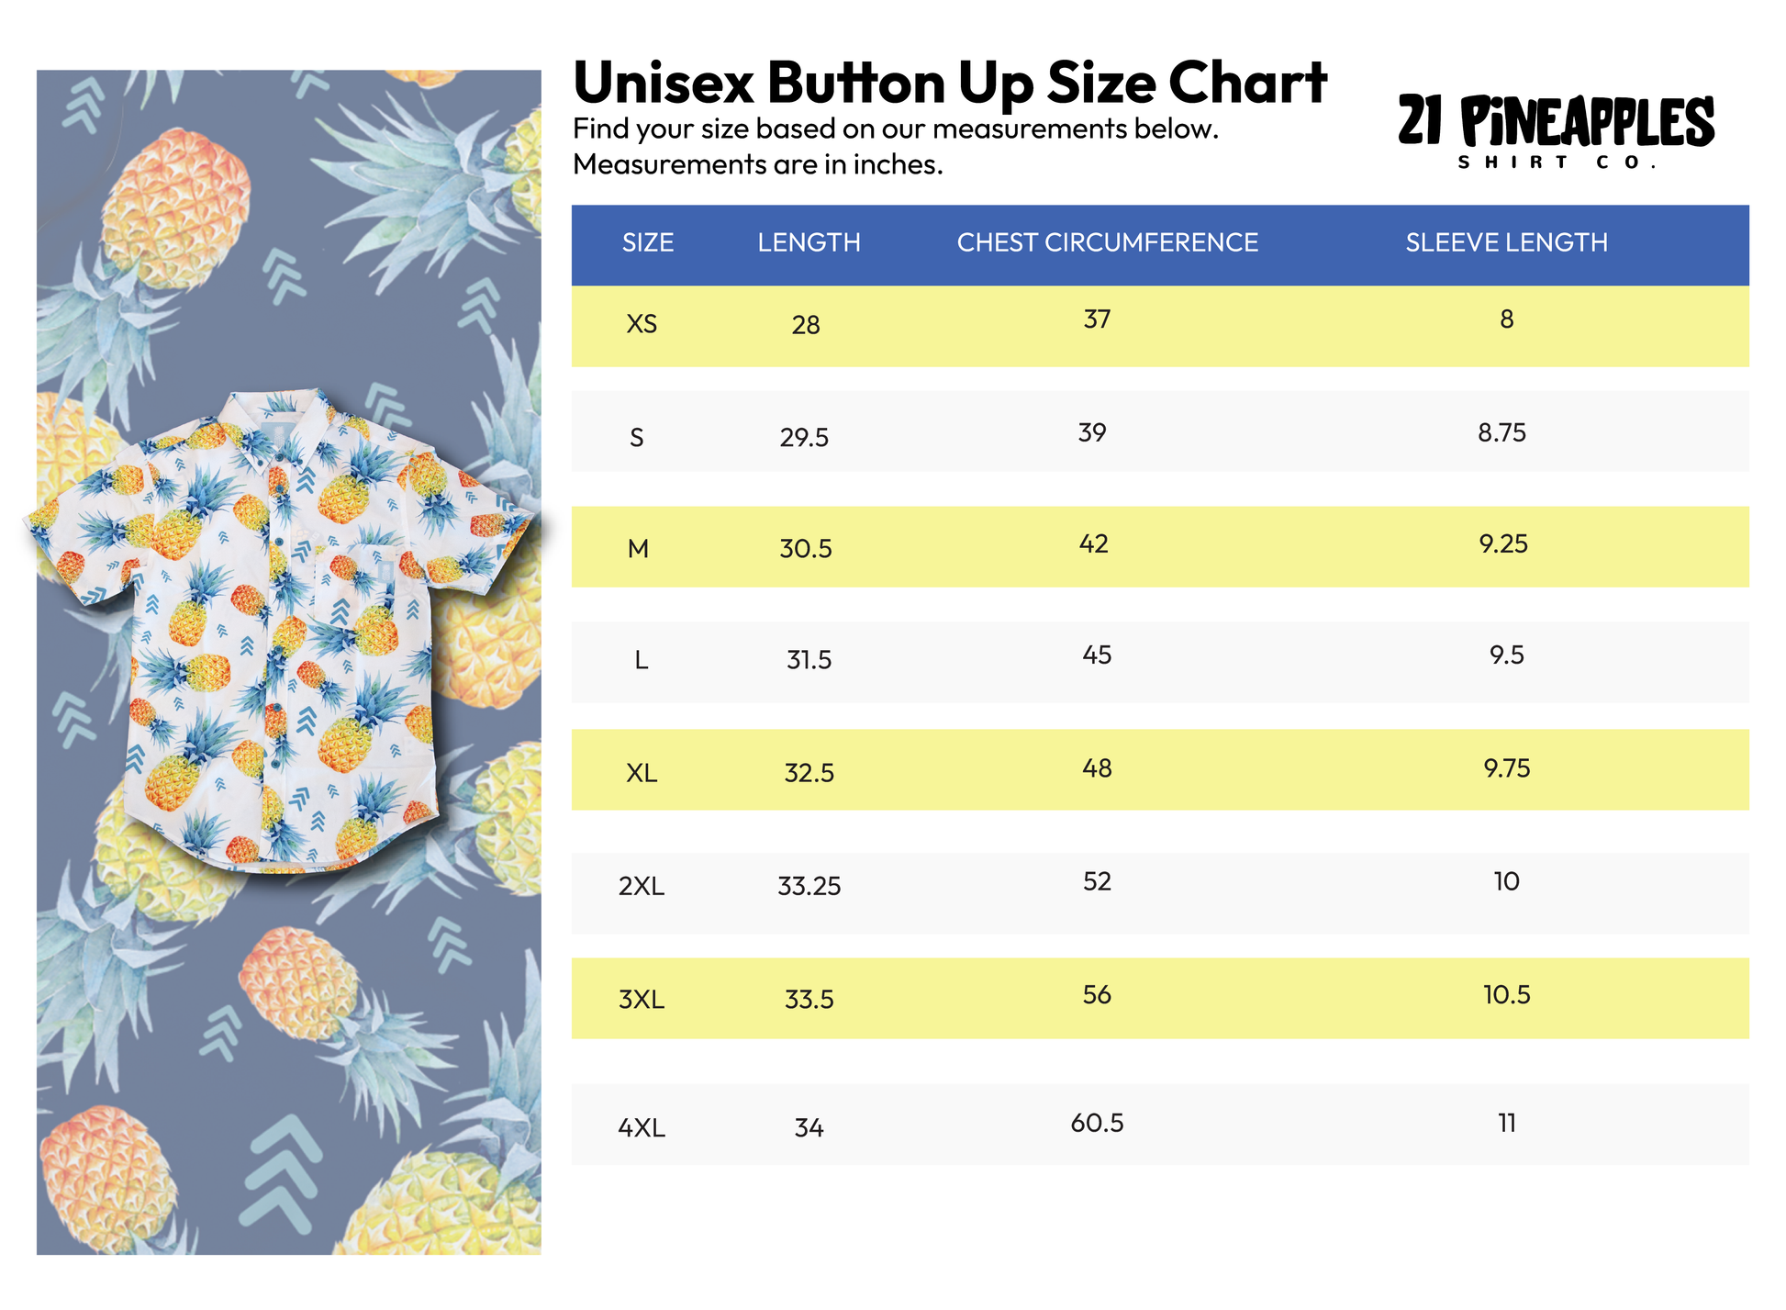The height and width of the screenshot is (1310, 1786).
Task: Click the 'Measurements are in inches' text
Action: tap(757, 164)
